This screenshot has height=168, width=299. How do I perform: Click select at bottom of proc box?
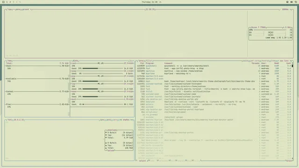coord(142,161)
